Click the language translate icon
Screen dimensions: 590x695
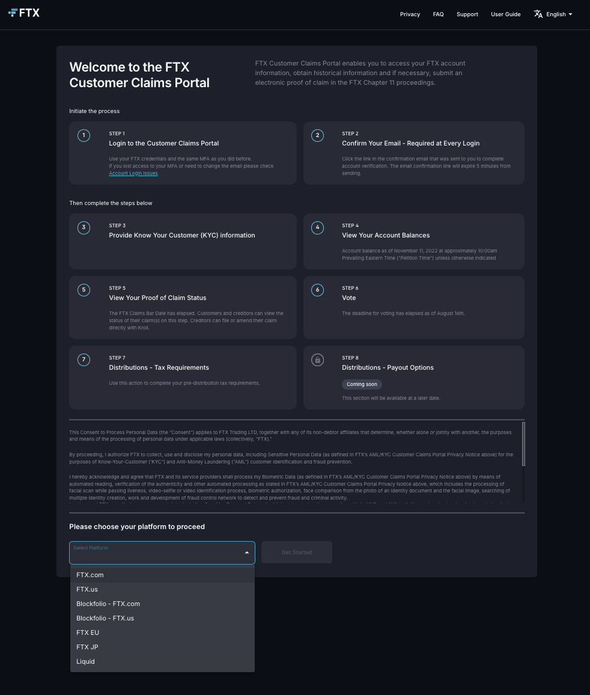[538, 14]
